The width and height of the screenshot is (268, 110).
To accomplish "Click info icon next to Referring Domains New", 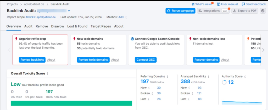I will (x=149, y=88).
